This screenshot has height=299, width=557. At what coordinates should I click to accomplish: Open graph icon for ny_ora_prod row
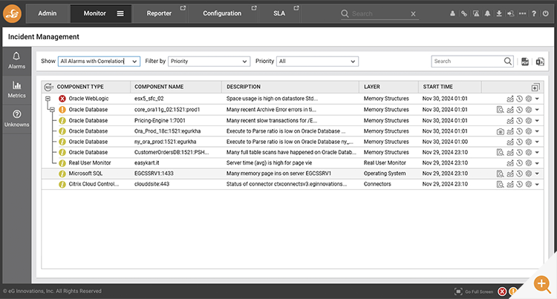coord(509,142)
